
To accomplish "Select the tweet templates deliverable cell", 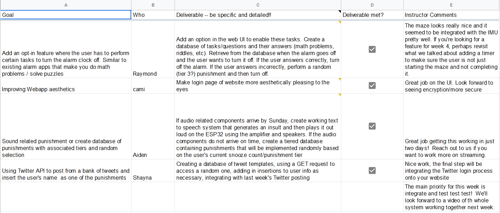I will (x=258, y=171).
